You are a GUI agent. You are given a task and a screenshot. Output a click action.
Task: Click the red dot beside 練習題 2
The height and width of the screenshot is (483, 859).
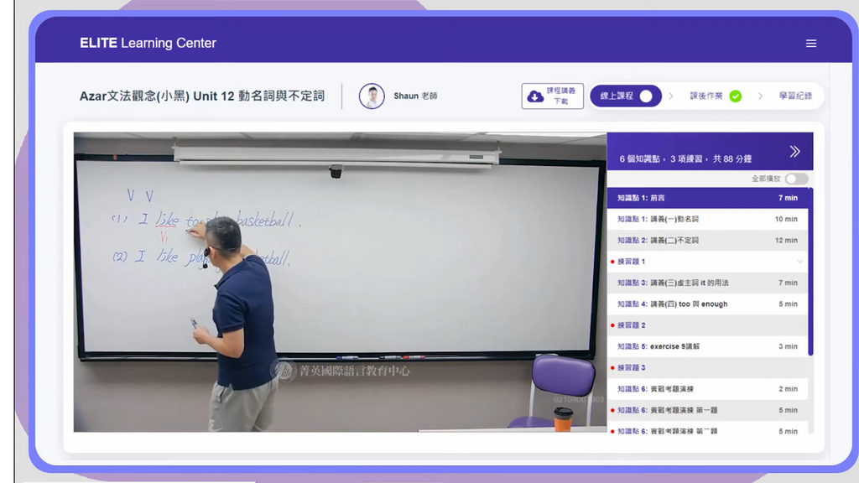point(613,325)
